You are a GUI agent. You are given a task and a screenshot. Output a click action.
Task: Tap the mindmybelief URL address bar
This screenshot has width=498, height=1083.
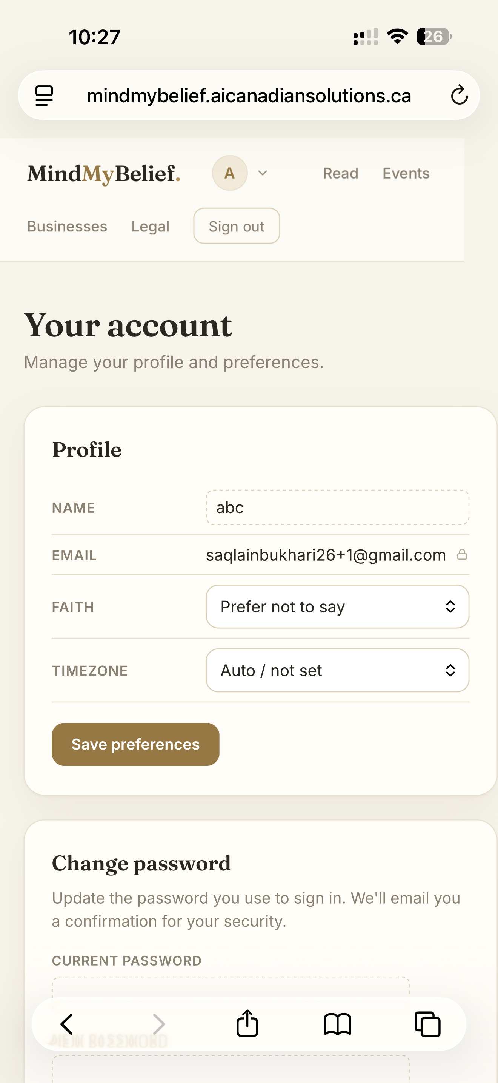tap(249, 96)
